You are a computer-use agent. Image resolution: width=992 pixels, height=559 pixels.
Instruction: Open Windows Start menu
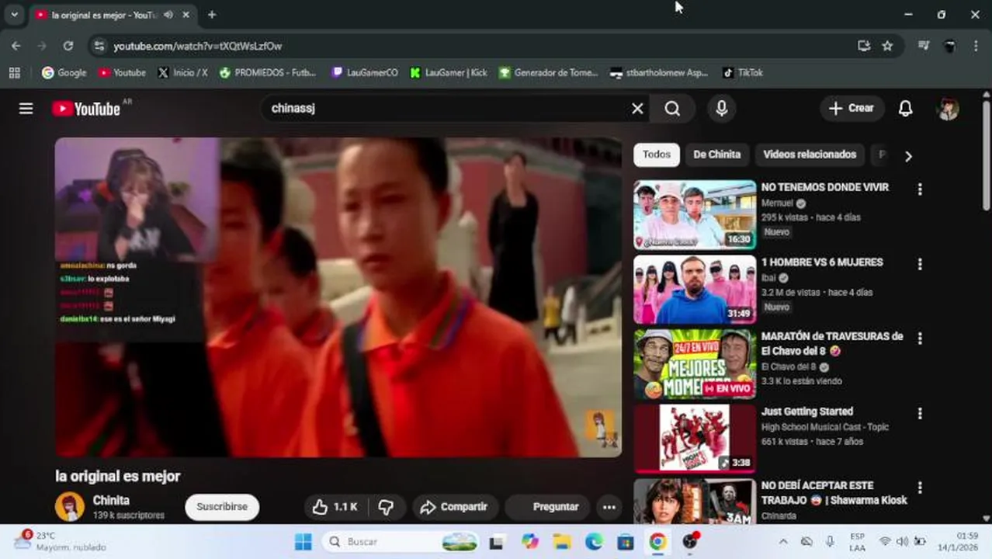point(303,542)
